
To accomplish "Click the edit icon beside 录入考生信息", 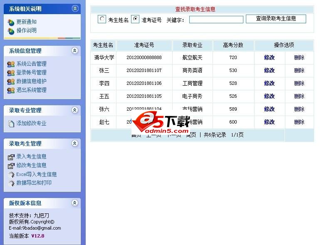I will click(x=11, y=157).
